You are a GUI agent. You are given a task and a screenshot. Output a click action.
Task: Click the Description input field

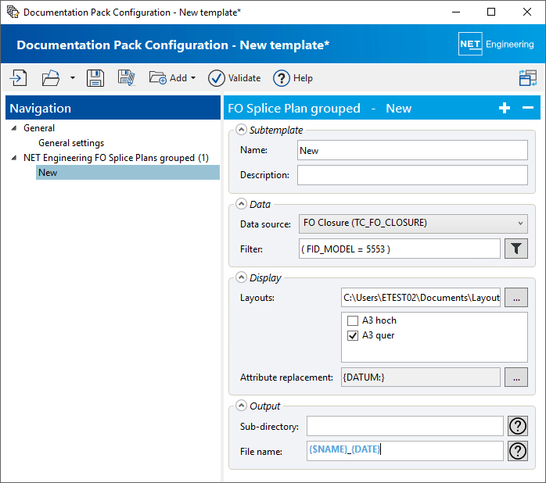coord(412,175)
